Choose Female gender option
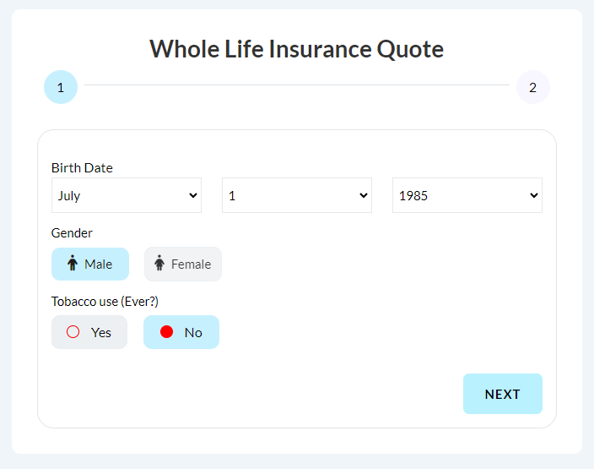594x469 pixels. click(183, 264)
